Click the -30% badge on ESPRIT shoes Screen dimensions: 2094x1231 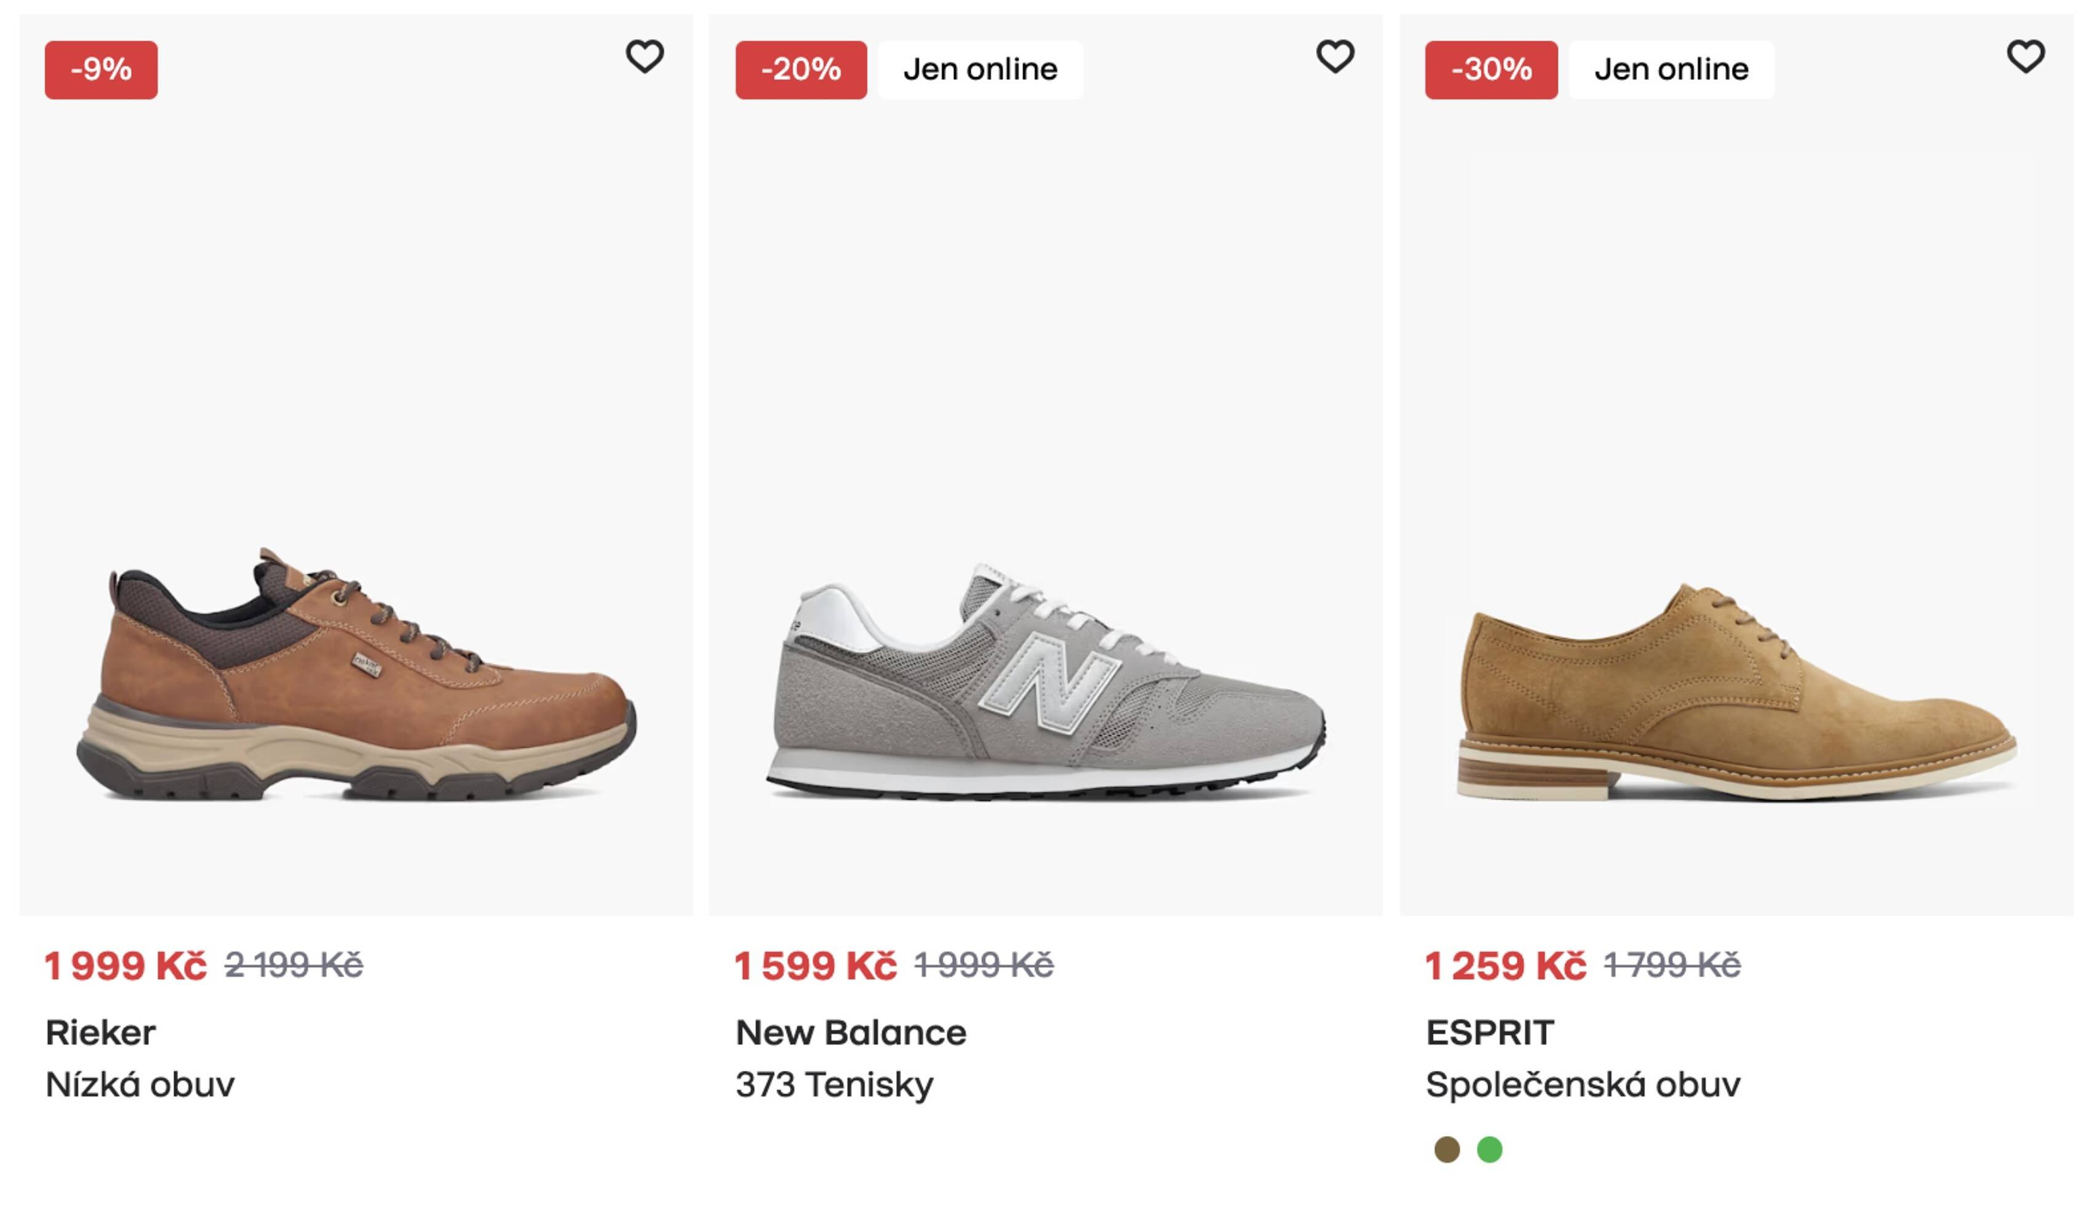[x=1490, y=70]
